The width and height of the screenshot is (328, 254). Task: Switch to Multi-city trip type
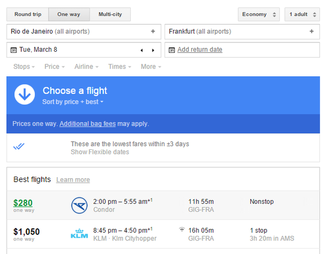[x=110, y=14]
